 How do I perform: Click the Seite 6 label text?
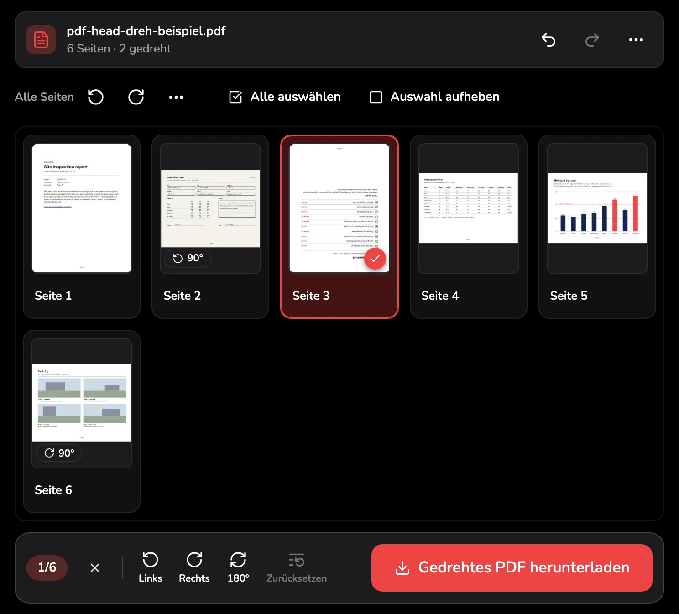pyautogui.click(x=53, y=490)
